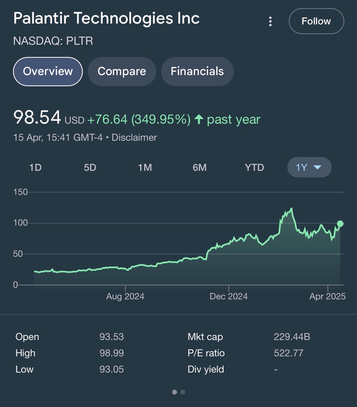
Task: Follow Palantir Technologies stock
Action: tap(316, 21)
